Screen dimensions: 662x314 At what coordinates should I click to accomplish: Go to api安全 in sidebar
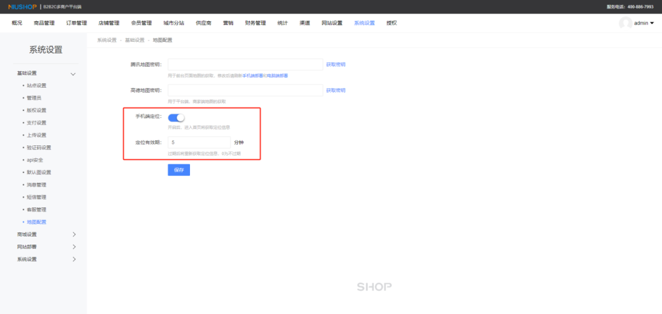click(x=35, y=160)
